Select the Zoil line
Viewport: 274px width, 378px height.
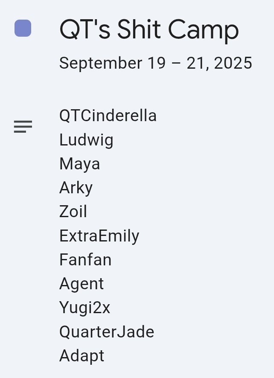pyautogui.click(x=73, y=212)
